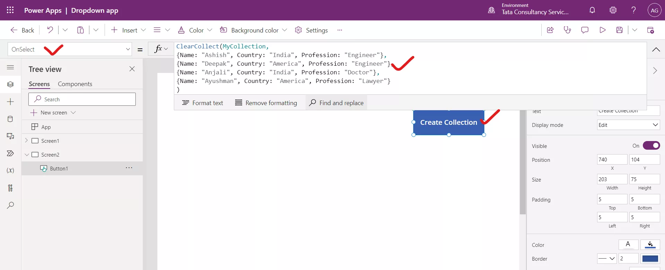Click the Environment globe icon
The width and height of the screenshot is (665, 270).
click(491, 10)
